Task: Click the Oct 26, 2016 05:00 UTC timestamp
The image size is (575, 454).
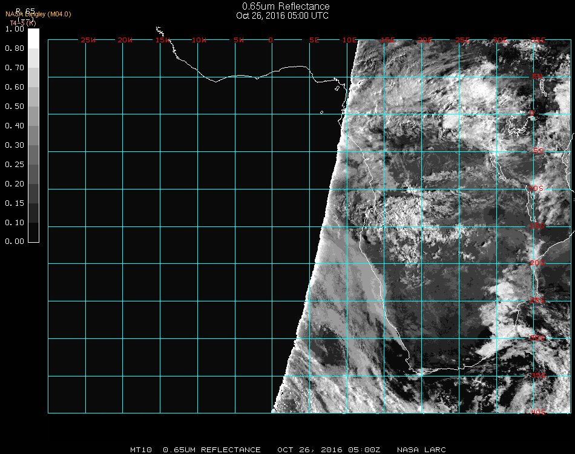Action: [x=282, y=16]
